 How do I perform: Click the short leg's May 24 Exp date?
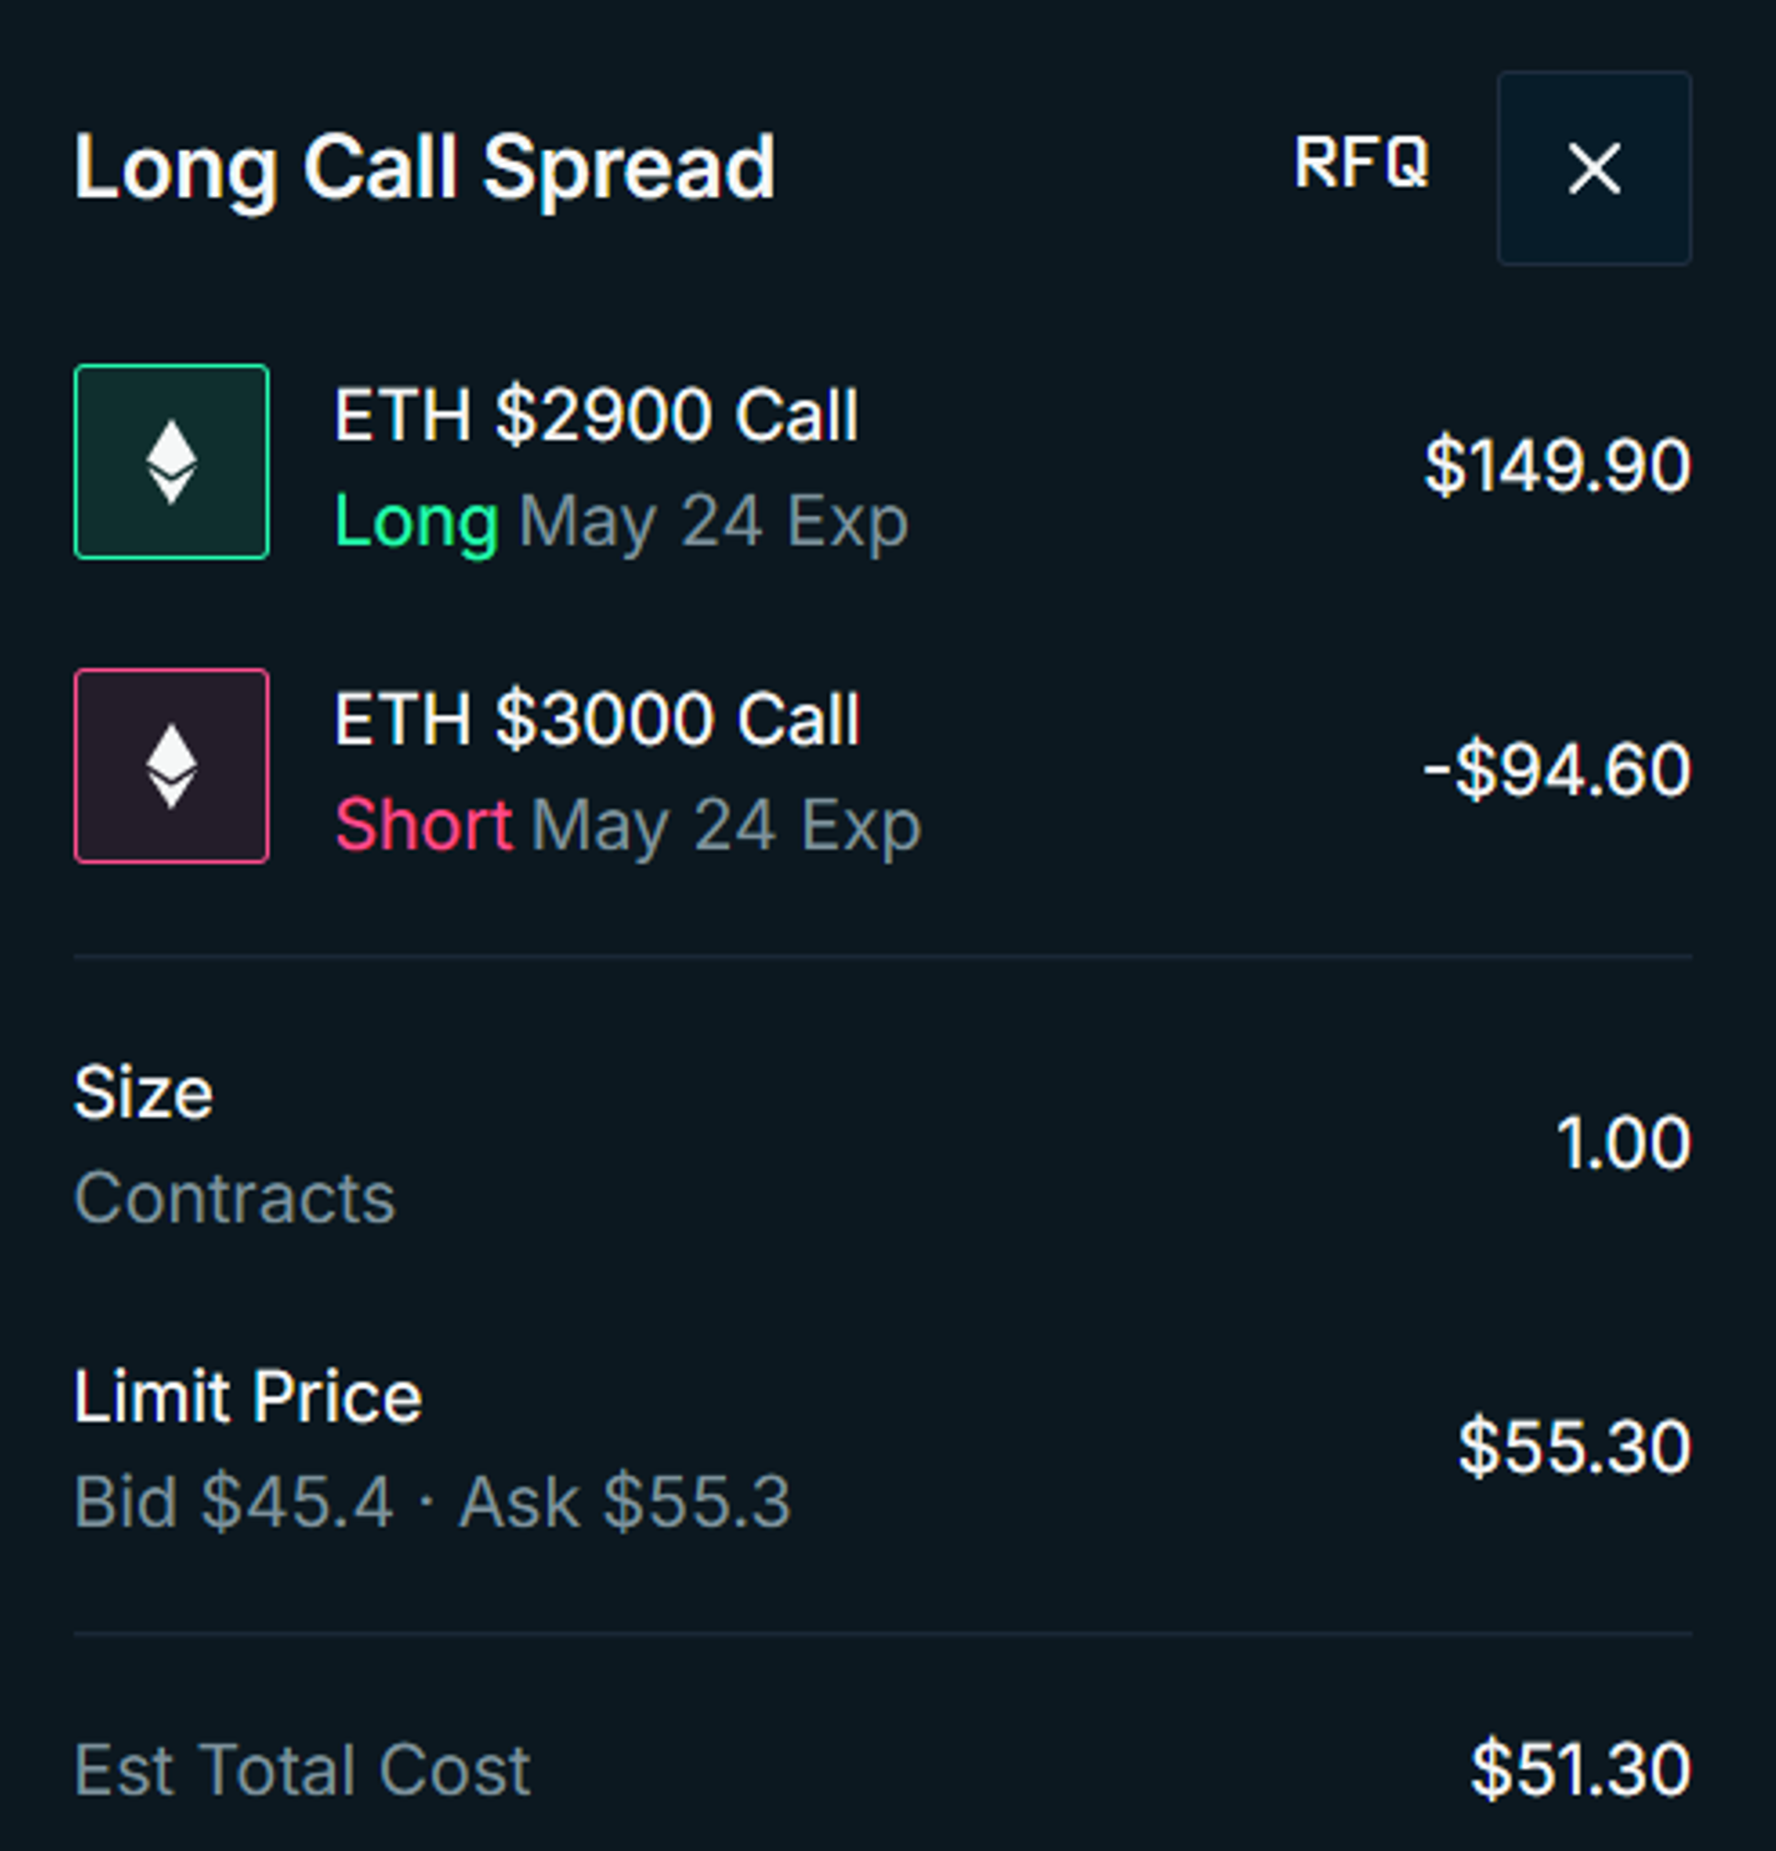coord(726,825)
